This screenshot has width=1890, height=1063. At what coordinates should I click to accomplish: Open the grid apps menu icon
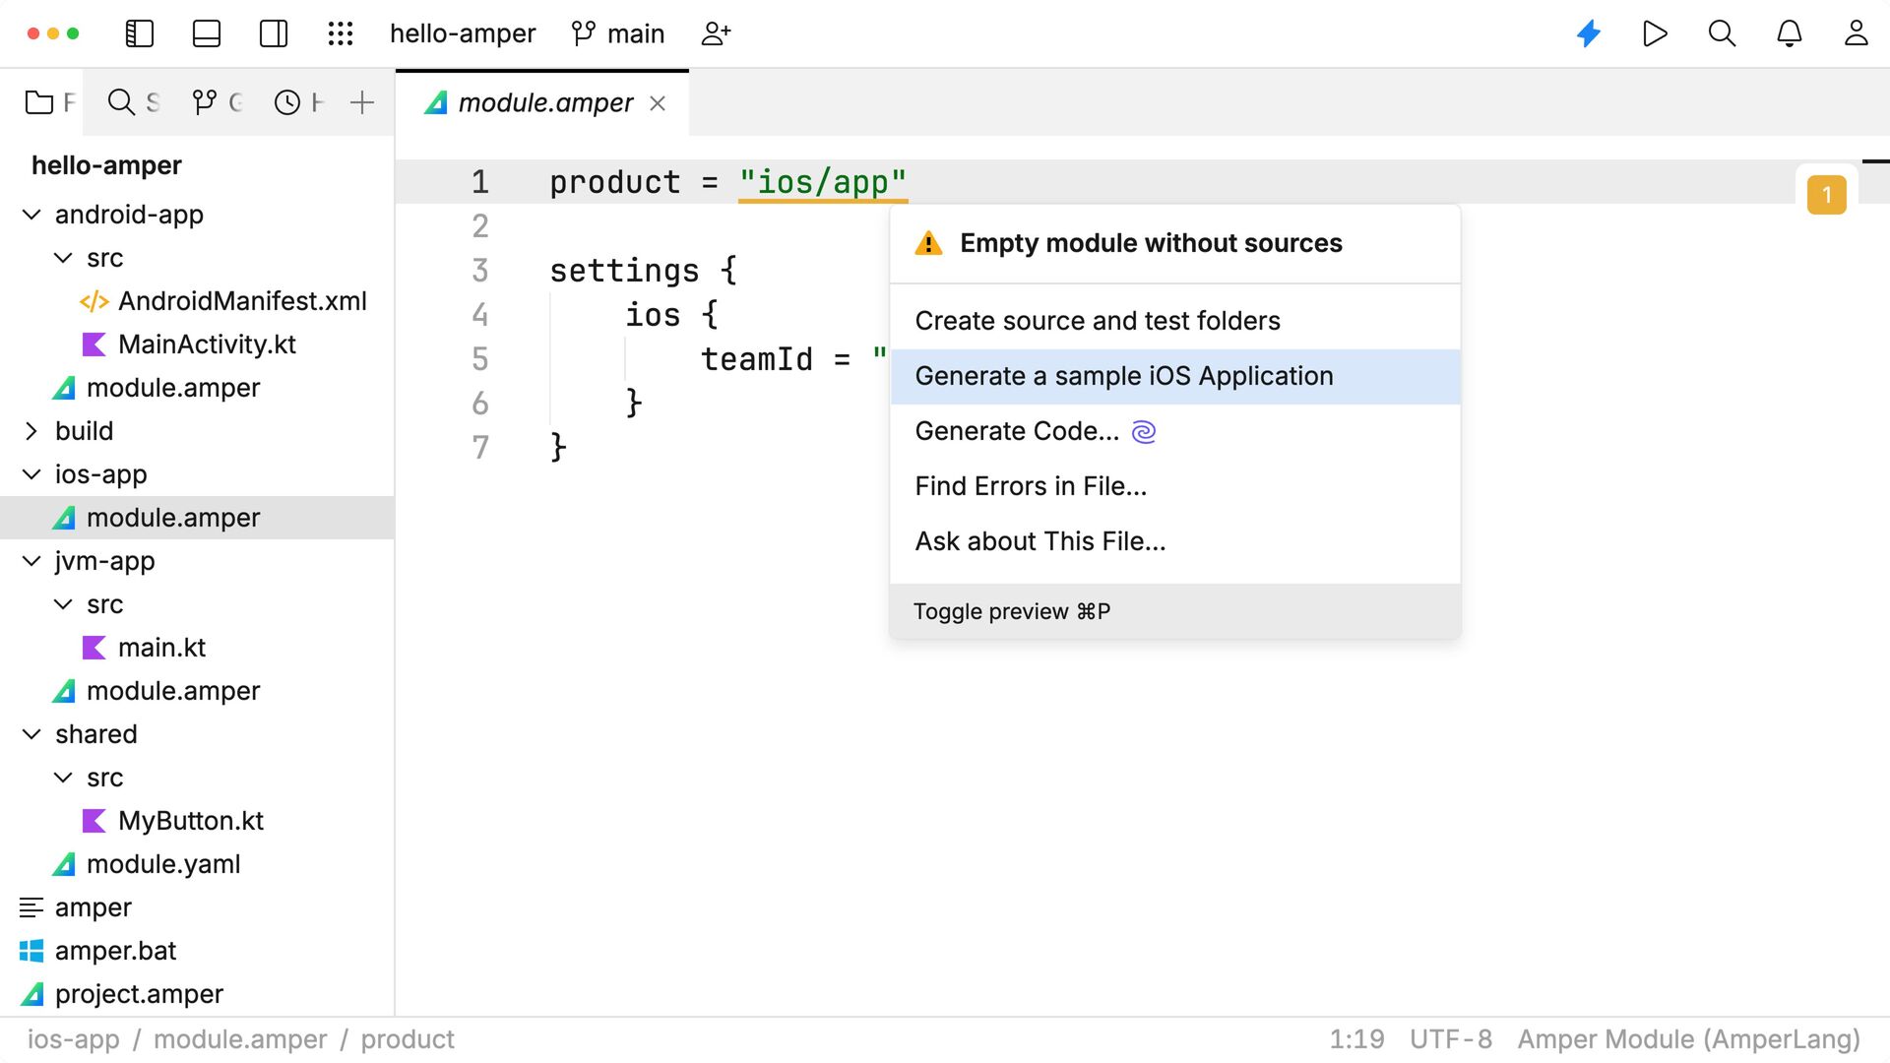(x=341, y=33)
